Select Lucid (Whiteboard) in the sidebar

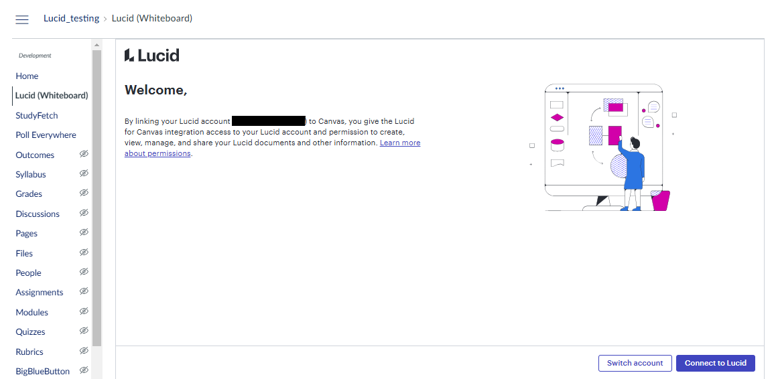(52, 96)
